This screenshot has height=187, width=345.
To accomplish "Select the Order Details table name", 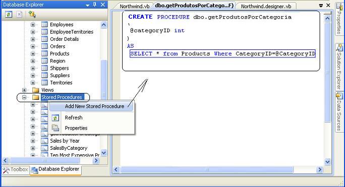I will pos(64,39).
